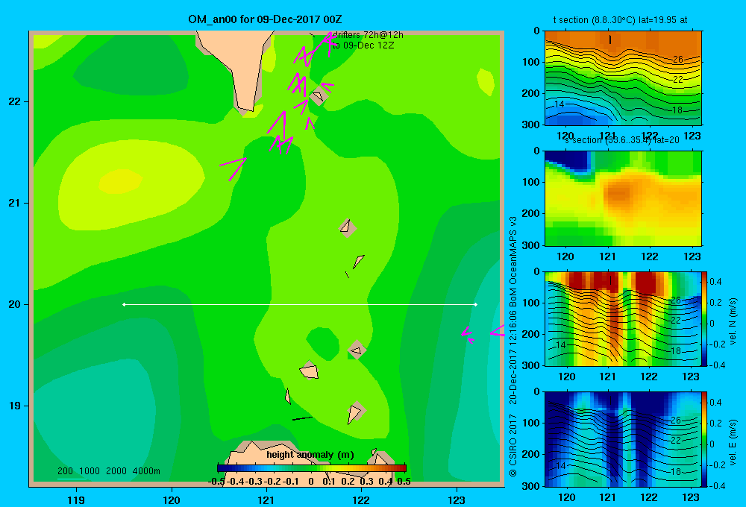Click longitude 123 under the vel. E section
Image resolution: width=746 pixels, height=507 pixels.
[x=691, y=497]
